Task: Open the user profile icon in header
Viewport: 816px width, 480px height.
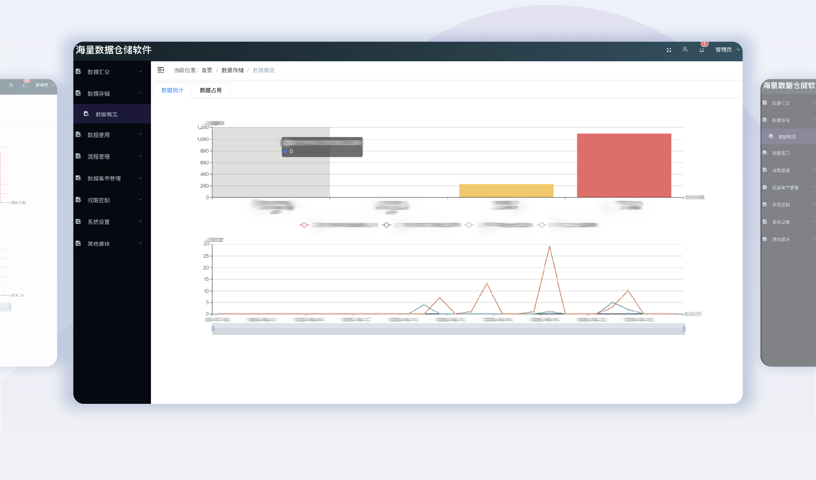Action: coord(685,50)
